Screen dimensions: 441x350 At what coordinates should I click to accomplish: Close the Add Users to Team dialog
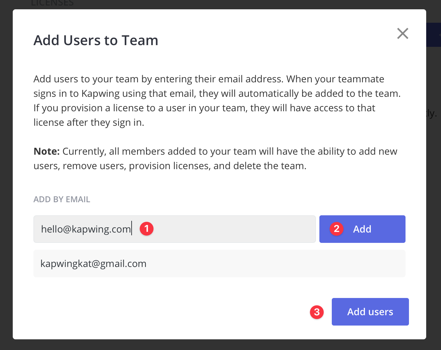click(x=402, y=33)
